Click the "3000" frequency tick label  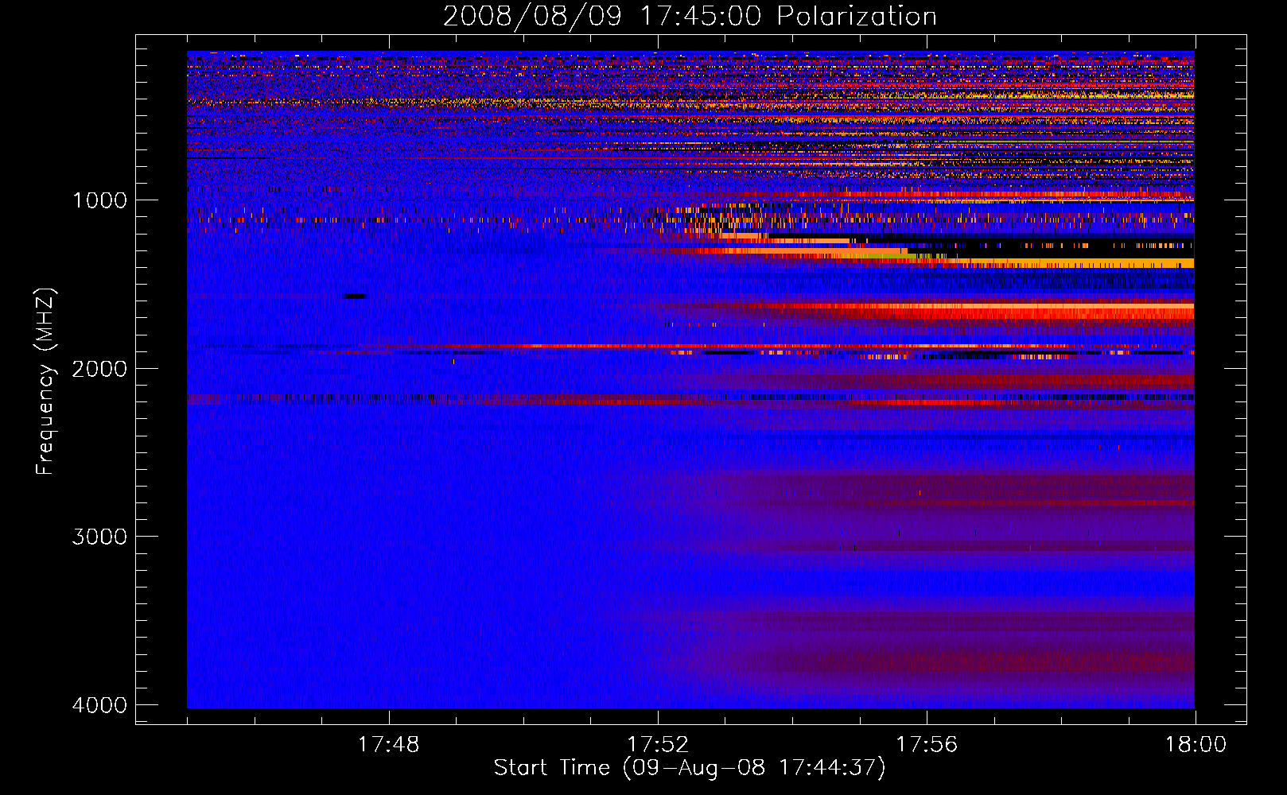(x=99, y=537)
